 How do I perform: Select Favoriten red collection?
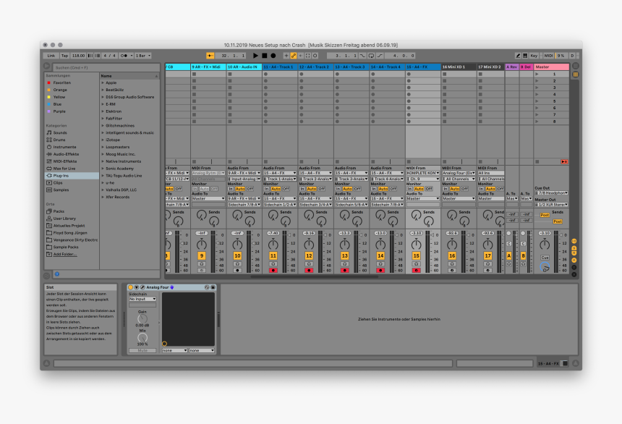pyautogui.click(x=62, y=82)
